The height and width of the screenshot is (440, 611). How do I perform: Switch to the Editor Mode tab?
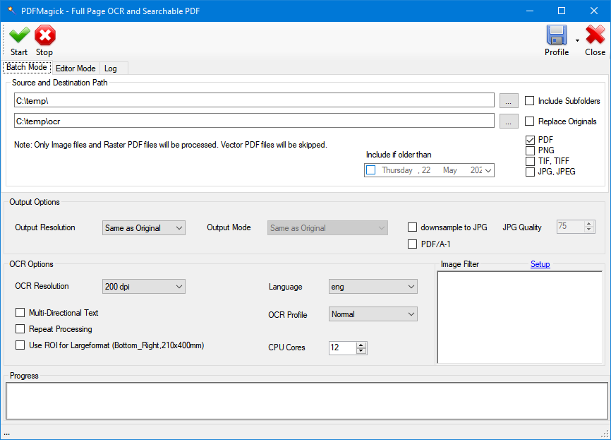point(75,69)
